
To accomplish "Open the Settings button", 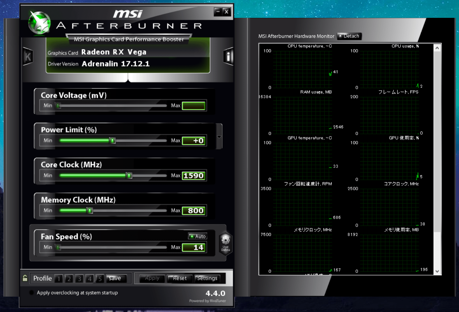I will click(207, 278).
